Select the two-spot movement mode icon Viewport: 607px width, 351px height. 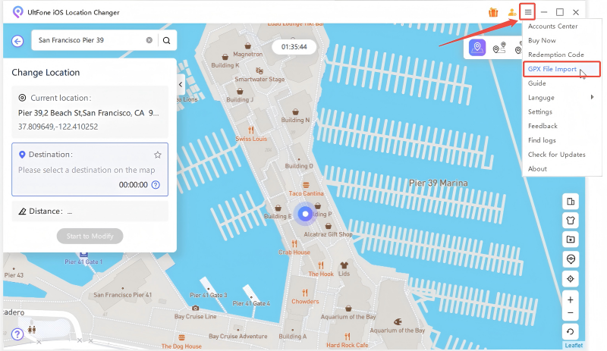pos(499,48)
